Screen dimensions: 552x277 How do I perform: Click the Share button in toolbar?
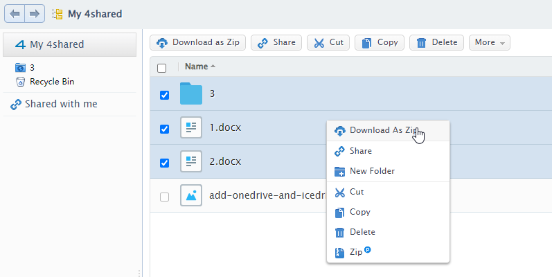coord(276,43)
